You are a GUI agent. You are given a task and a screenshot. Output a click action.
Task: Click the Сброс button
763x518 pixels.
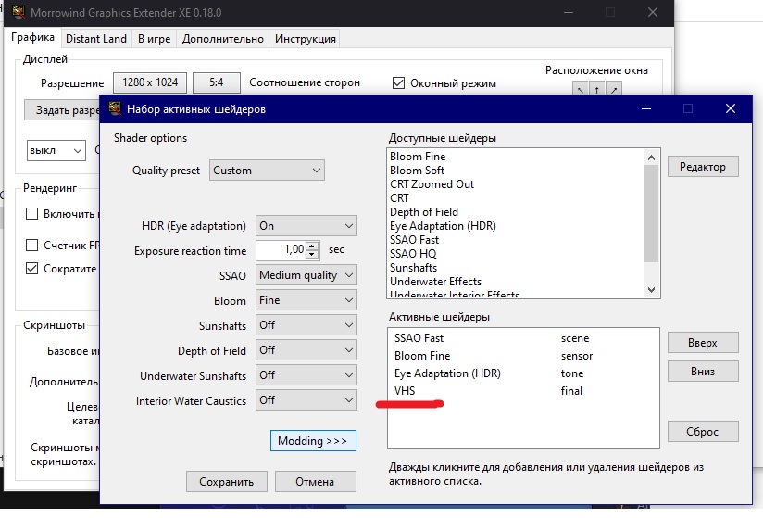[703, 431]
